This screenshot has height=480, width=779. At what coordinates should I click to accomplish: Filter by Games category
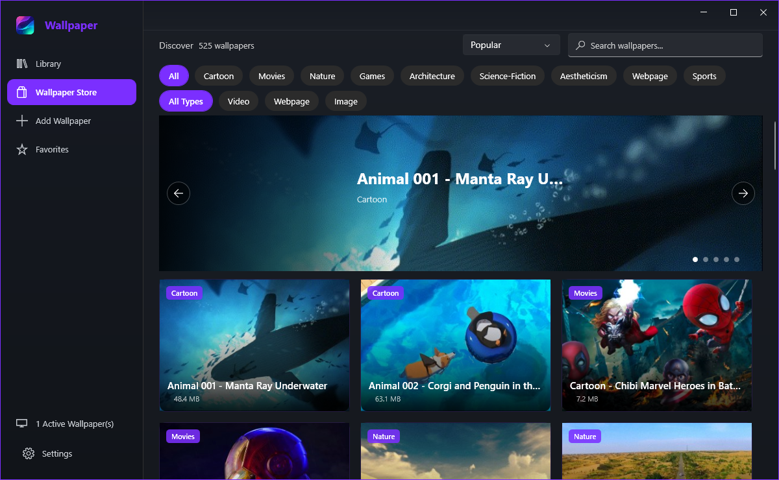373,76
